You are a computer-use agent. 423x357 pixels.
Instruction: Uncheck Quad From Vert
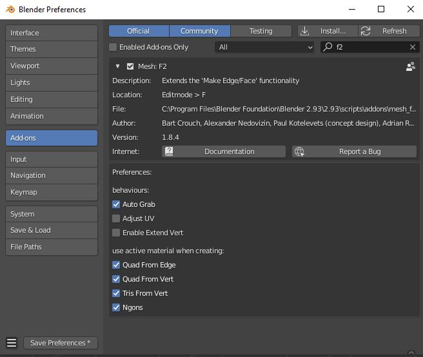116,279
